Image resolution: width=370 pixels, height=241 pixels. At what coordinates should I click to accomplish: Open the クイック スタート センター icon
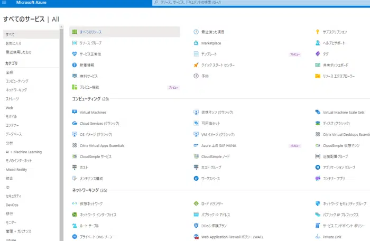click(x=196, y=65)
